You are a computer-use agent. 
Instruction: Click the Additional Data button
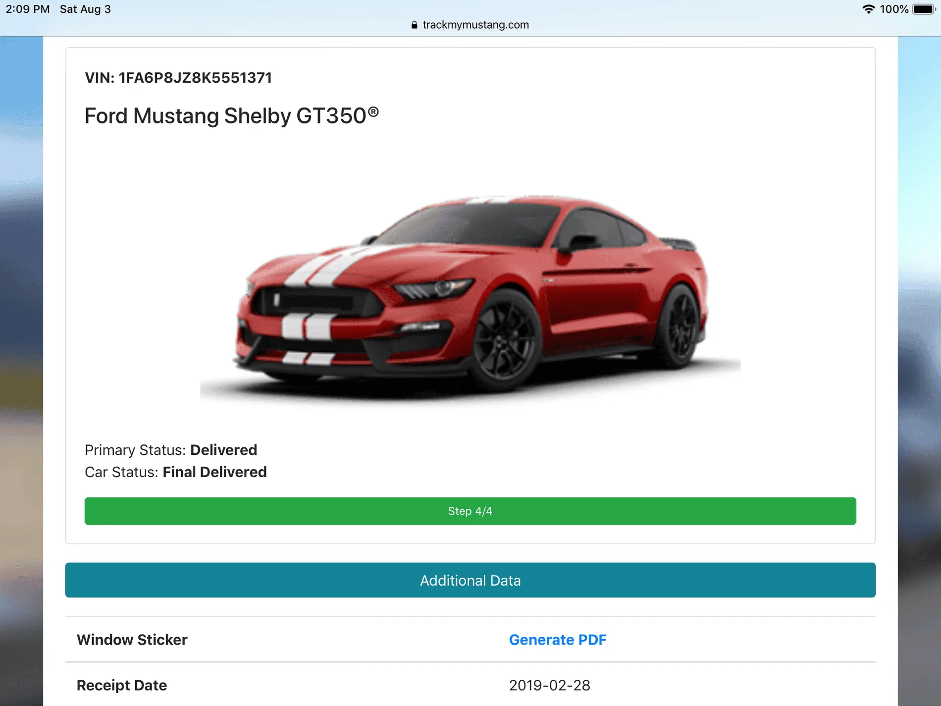[470, 580]
